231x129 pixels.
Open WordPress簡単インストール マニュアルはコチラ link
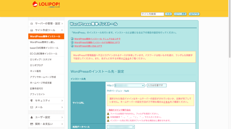point(97,39)
